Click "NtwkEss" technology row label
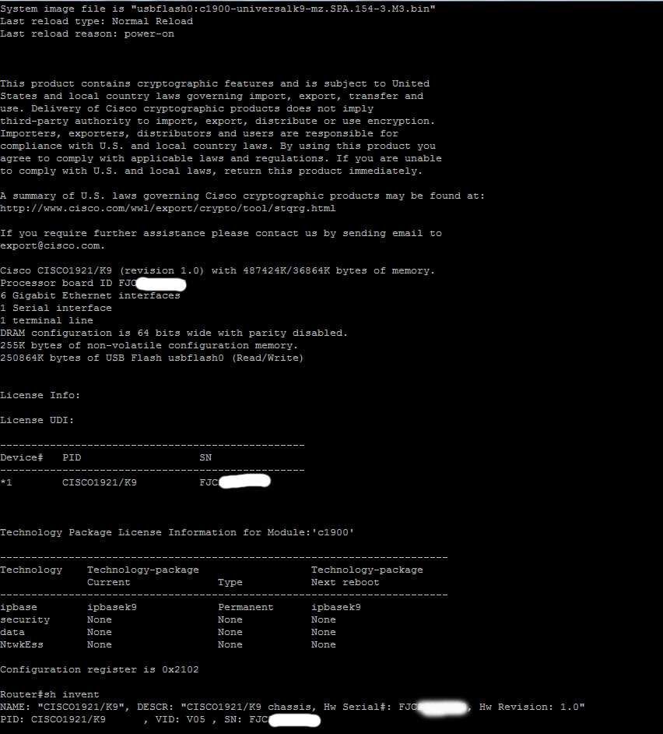The image size is (663, 734). pyautogui.click(x=22, y=644)
